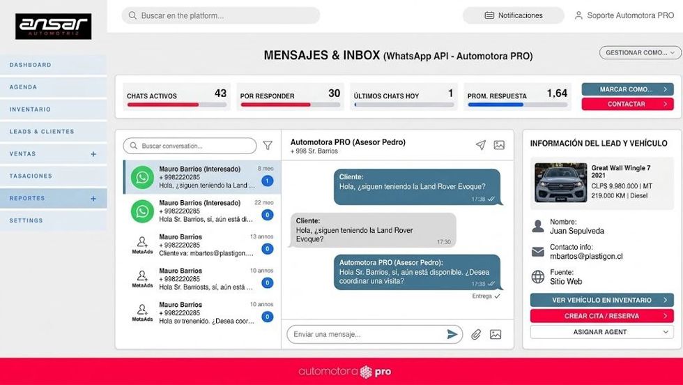Attach a file with the paperclip icon
Screen dimensions: 683x385
475,334
